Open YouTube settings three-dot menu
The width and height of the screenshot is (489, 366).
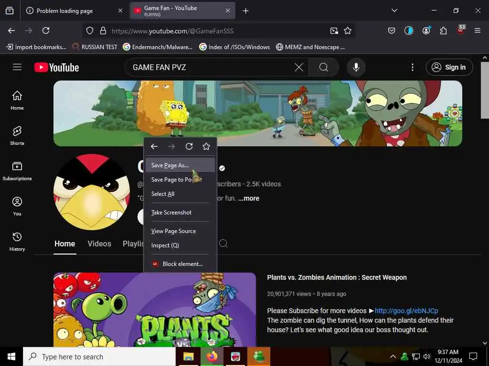pyautogui.click(x=413, y=67)
